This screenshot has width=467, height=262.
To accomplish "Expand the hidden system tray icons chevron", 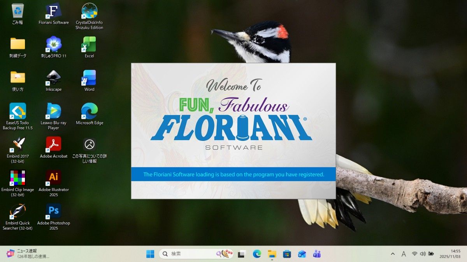I will pos(393,254).
